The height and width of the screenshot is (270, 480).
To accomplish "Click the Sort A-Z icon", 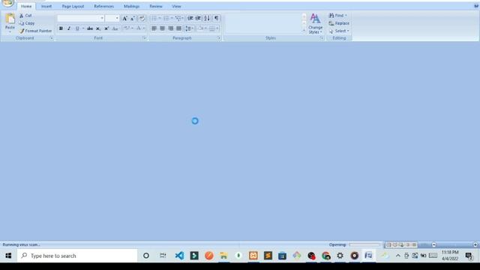I will [x=207, y=18].
